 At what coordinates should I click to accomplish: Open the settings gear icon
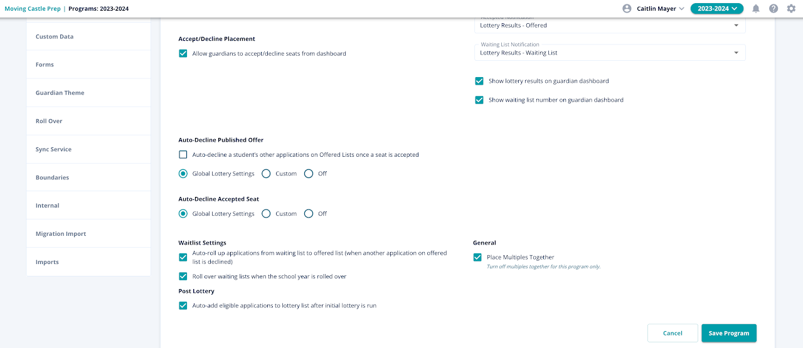pos(791,9)
